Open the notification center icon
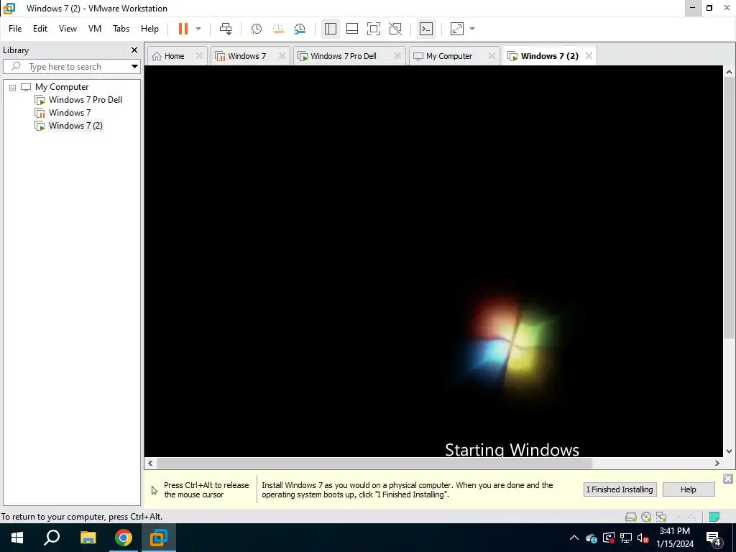This screenshot has height=552, width=736. point(714,538)
